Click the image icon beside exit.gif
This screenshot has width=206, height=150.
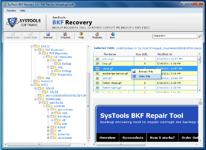coord(97,78)
